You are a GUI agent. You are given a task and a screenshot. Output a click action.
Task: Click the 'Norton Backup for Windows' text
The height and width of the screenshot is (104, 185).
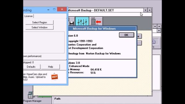[x=103, y=53]
